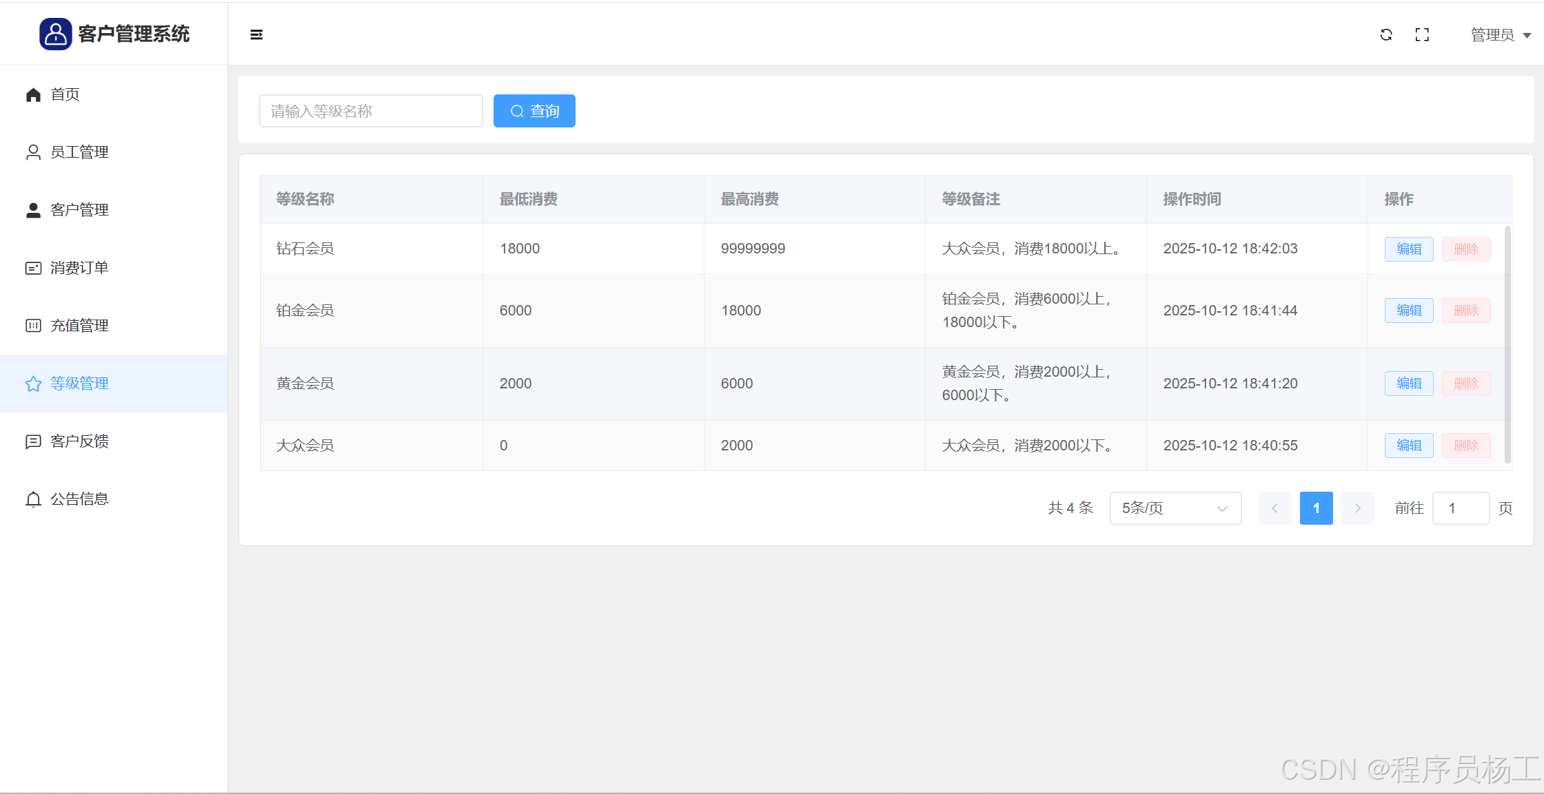This screenshot has width=1544, height=794.
Task: Expand the 5条/页 page size selector
Action: tap(1175, 508)
